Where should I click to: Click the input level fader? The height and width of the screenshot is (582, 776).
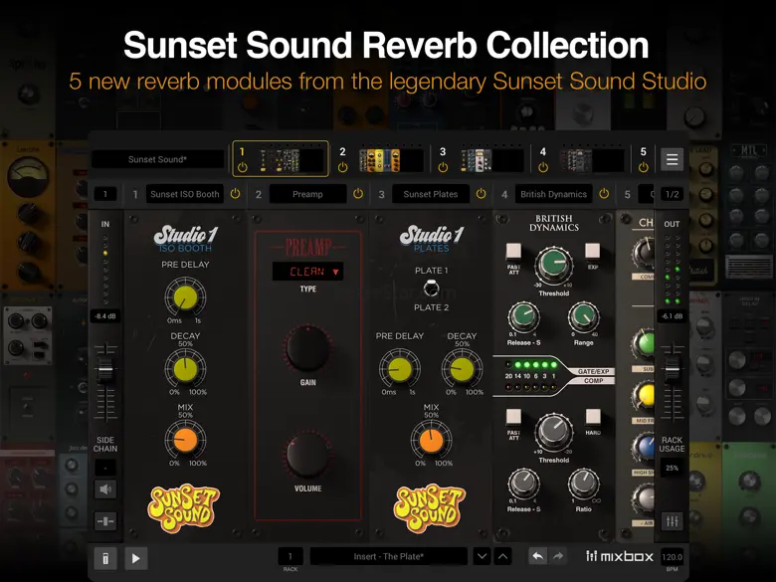coord(105,370)
